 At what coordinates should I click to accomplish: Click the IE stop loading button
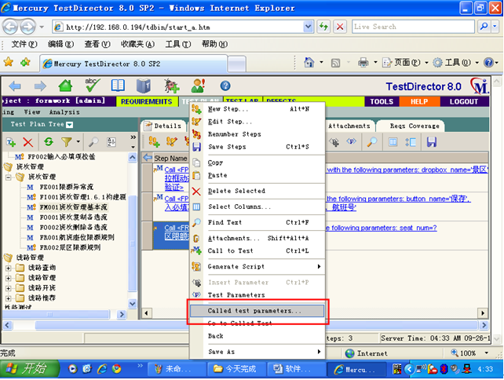click(x=340, y=27)
